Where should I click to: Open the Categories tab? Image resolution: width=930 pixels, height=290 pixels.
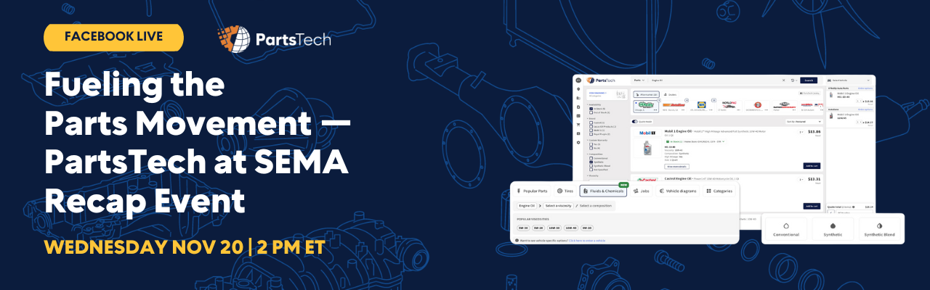(719, 191)
